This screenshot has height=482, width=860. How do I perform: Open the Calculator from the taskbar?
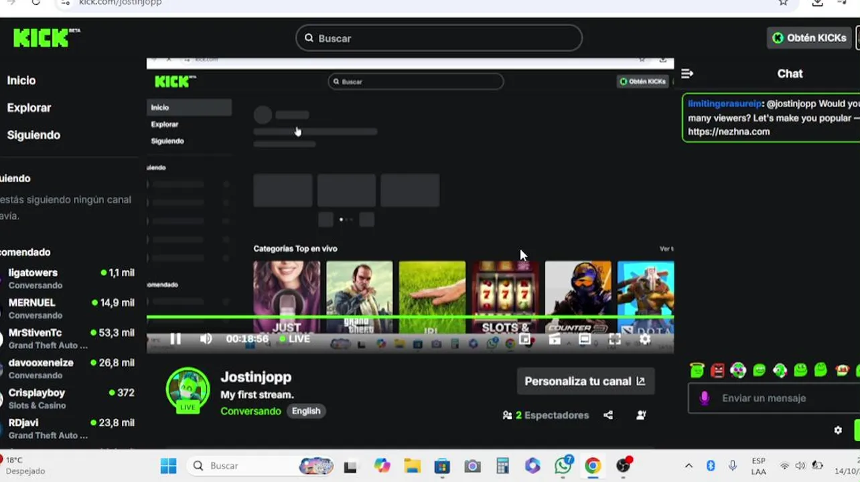502,466
